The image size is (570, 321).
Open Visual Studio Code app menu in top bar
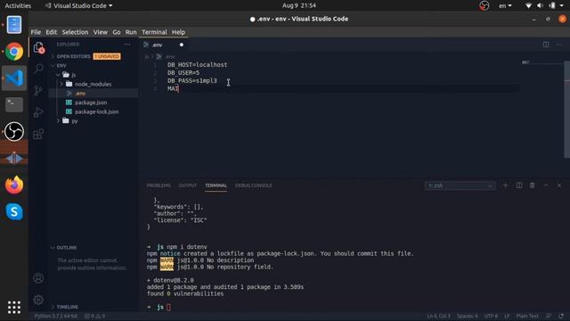[78, 5]
